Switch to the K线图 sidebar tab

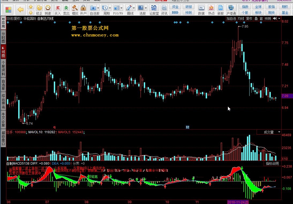click(x=3, y=52)
